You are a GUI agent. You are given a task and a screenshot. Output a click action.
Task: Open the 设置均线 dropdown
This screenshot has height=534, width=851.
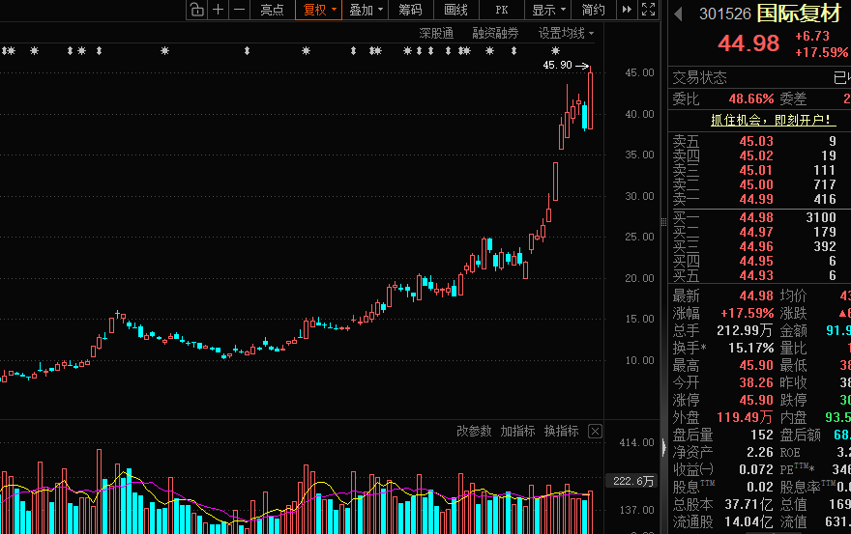click(566, 34)
